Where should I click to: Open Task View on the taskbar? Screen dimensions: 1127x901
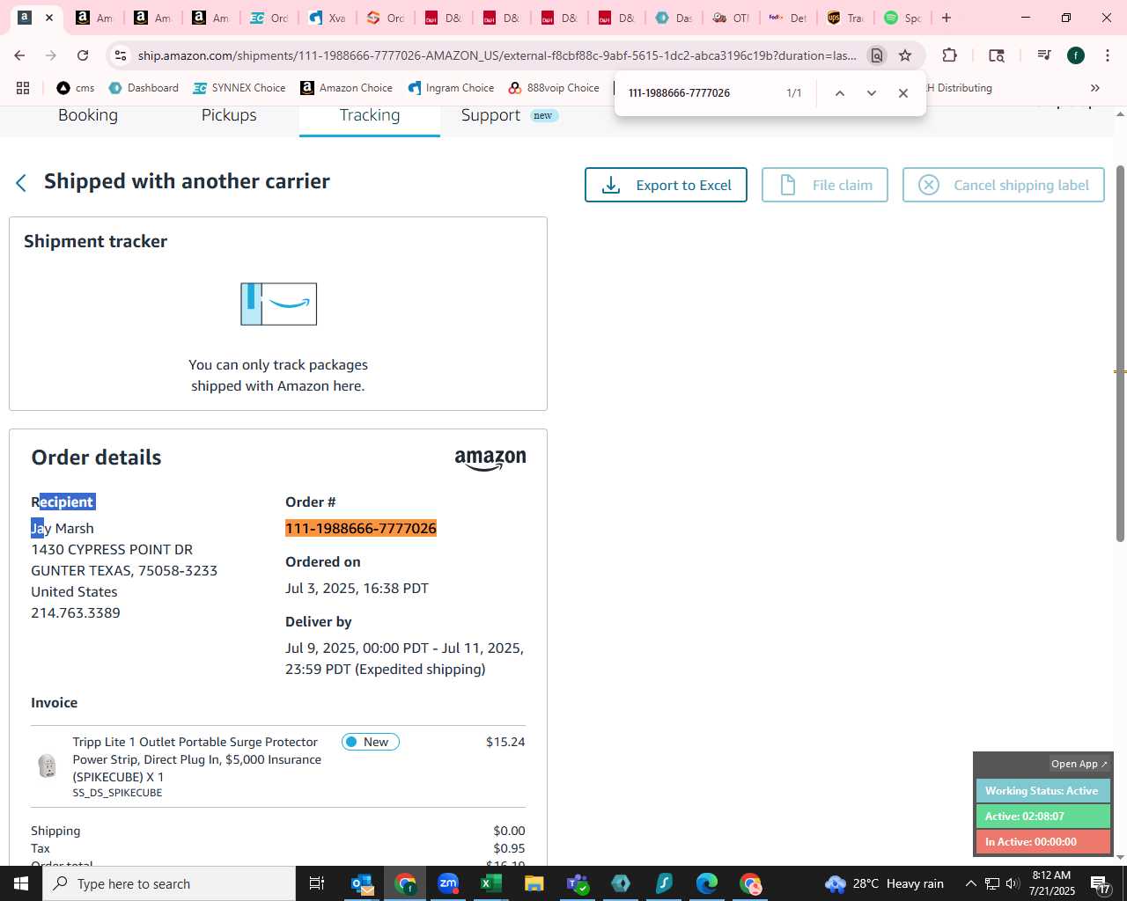pos(317,883)
